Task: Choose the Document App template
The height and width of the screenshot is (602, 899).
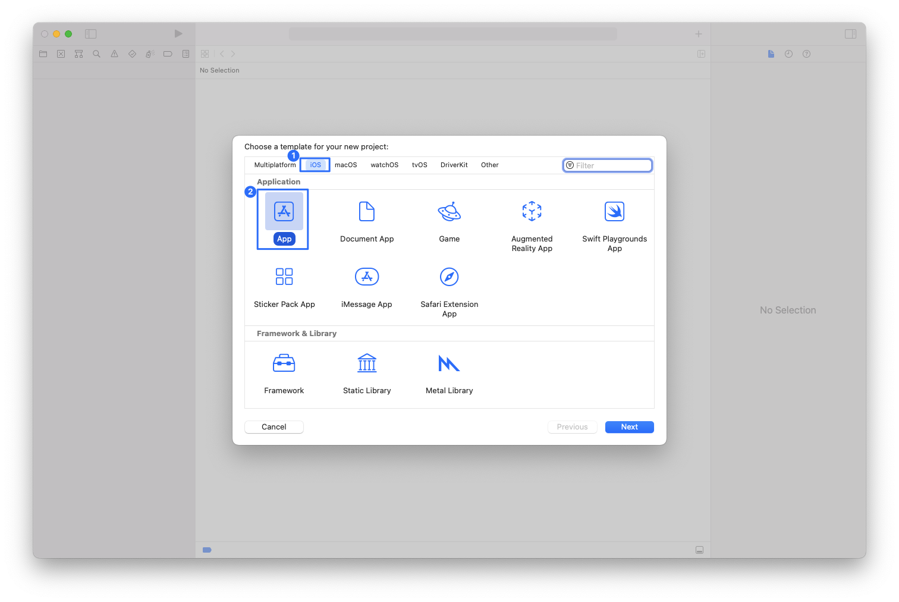Action: tap(367, 221)
